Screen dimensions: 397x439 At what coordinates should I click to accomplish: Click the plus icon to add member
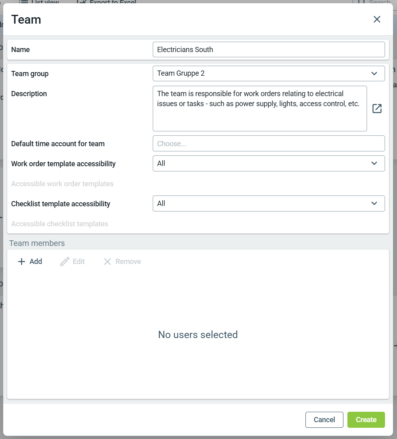coord(22,262)
